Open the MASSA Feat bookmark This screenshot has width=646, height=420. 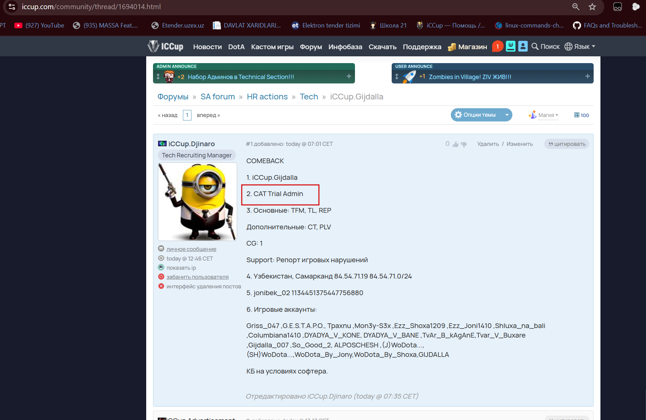(x=106, y=25)
